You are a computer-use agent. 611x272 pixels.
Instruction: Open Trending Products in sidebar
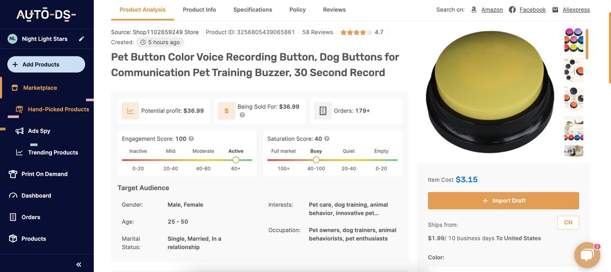click(52, 153)
